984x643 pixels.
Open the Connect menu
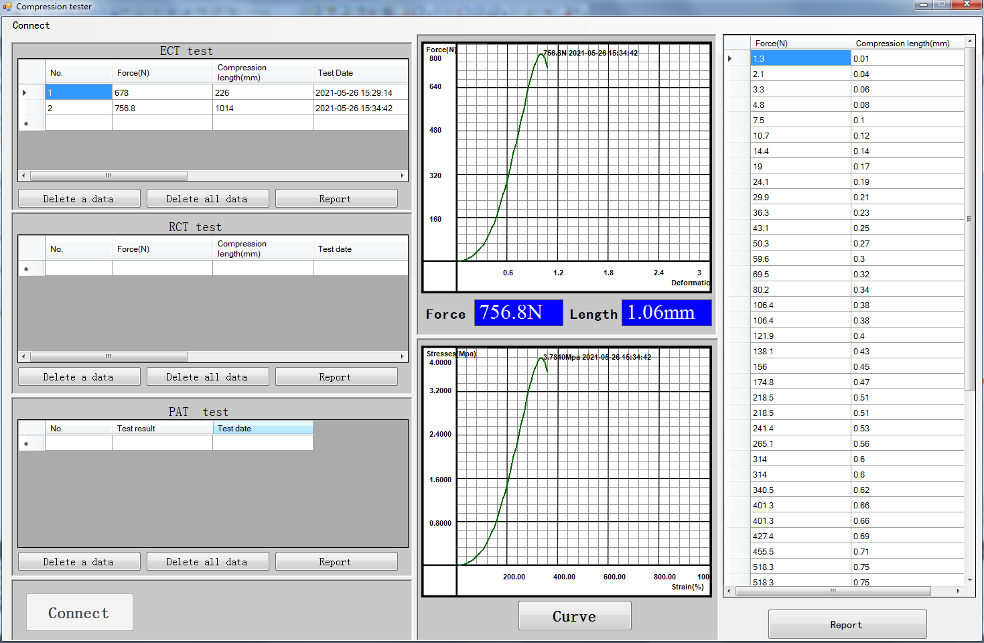point(31,25)
